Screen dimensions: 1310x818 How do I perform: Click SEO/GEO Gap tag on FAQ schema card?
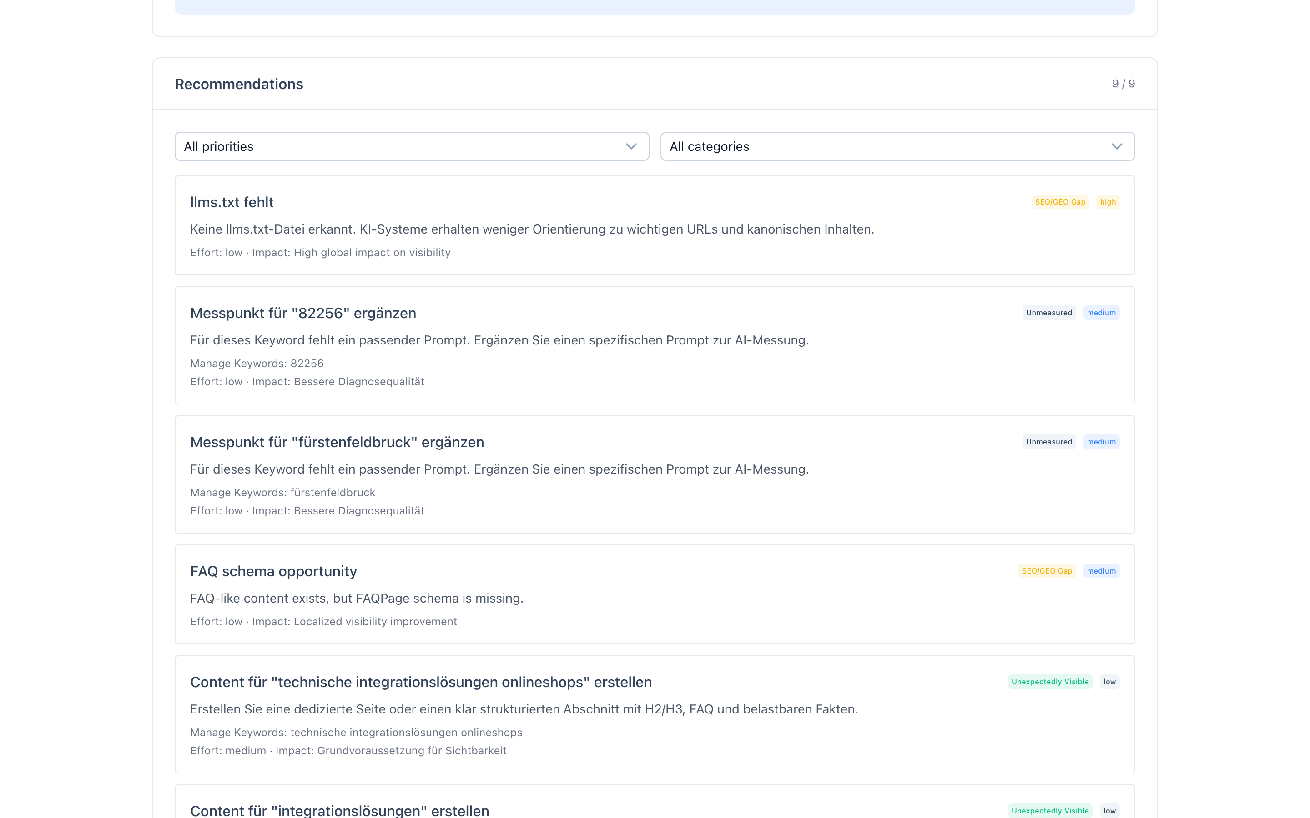[x=1046, y=571]
